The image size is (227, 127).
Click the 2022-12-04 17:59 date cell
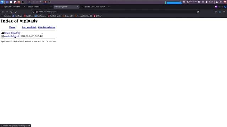(29, 36)
